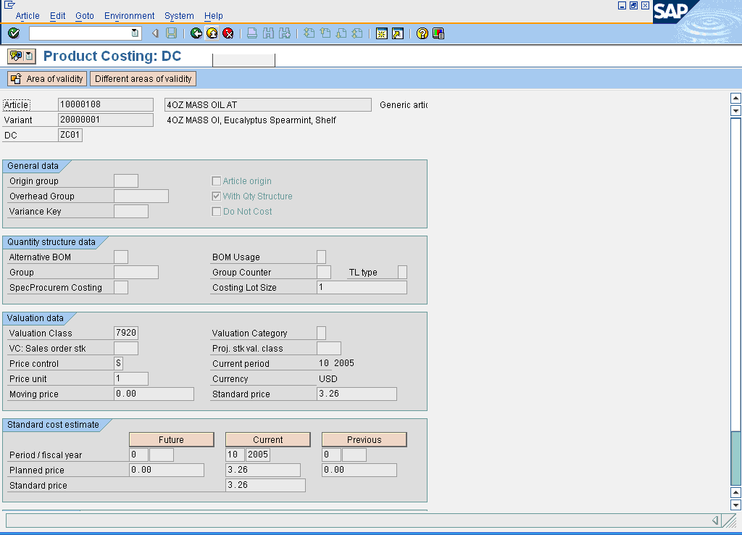The width and height of the screenshot is (742, 535).
Task: Click the Group Counter field
Action: tap(324, 272)
